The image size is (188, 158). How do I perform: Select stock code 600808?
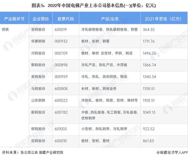(61, 89)
